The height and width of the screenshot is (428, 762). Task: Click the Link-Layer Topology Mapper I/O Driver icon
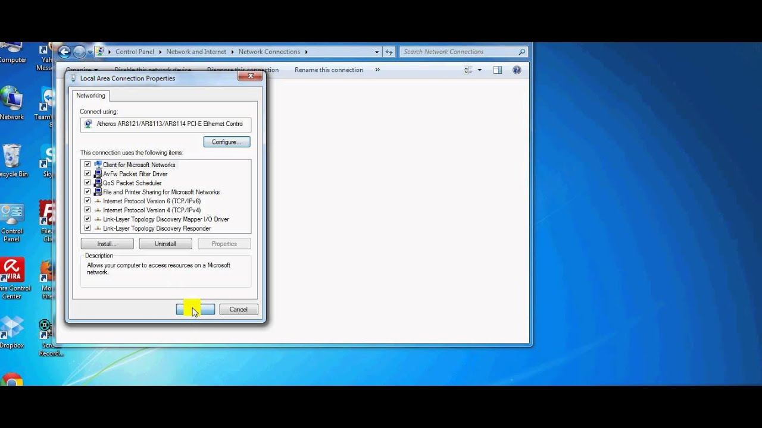[98, 219]
